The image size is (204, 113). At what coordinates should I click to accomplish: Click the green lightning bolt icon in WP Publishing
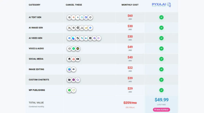69,90
